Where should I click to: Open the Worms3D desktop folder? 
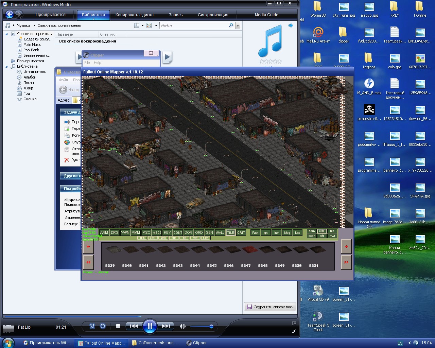pyautogui.click(x=318, y=9)
